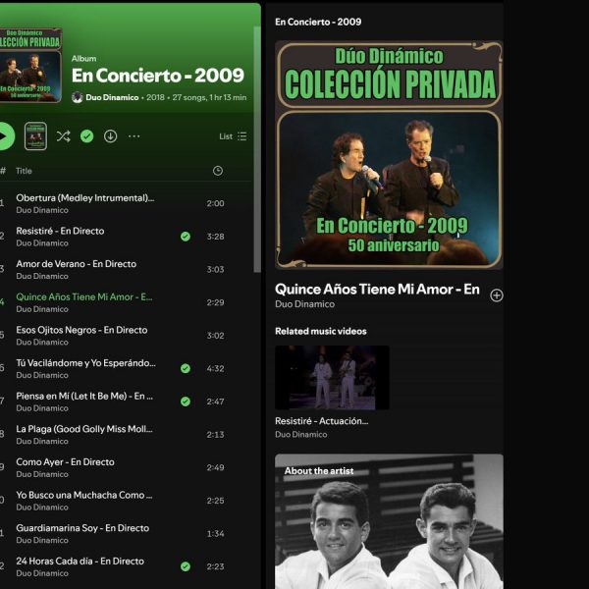The image size is (589, 589).
Task: Download the album with the arrow icon
Action: pyautogui.click(x=110, y=136)
